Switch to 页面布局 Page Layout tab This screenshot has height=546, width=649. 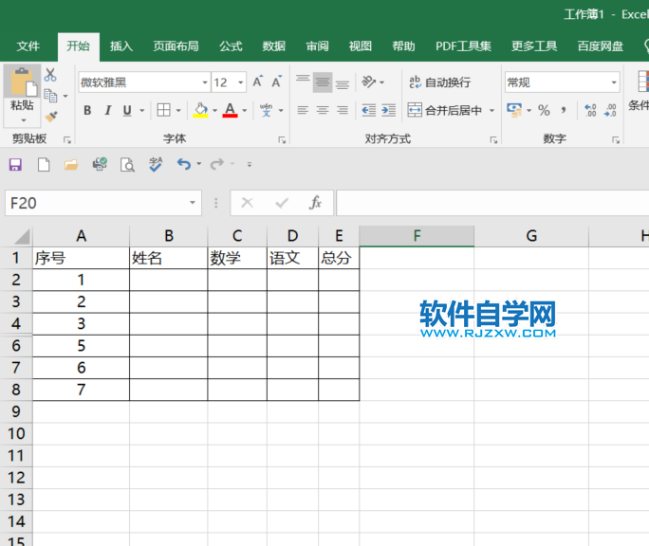(176, 45)
